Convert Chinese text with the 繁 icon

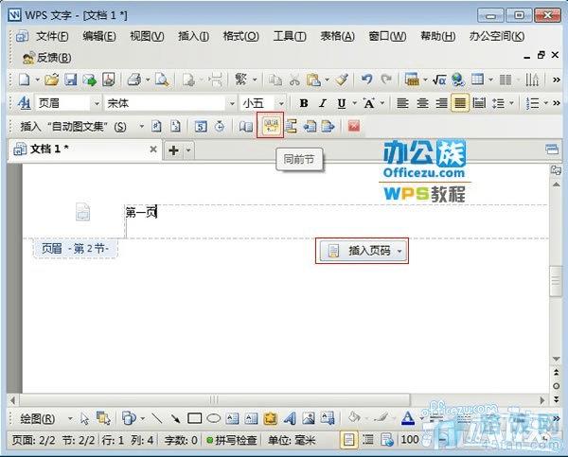pos(240,79)
